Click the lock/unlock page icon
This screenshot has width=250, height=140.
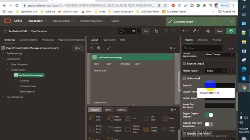pos(156,31)
